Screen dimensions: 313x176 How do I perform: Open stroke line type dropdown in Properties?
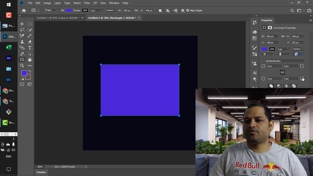tap(298, 49)
